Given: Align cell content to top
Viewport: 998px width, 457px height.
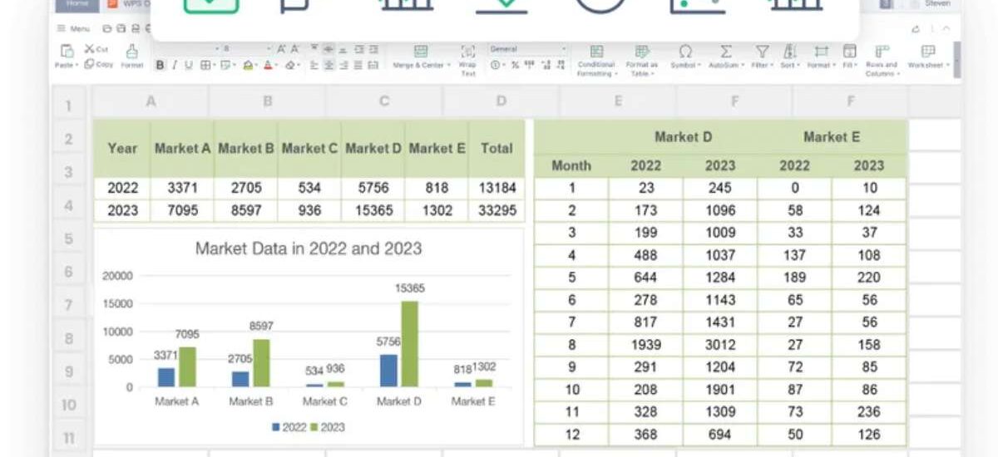Looking at the screenshot, I should (x=314, y=49).
